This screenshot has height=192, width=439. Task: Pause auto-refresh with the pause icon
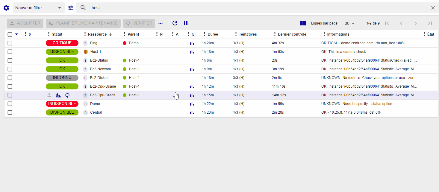click(186, 23)
